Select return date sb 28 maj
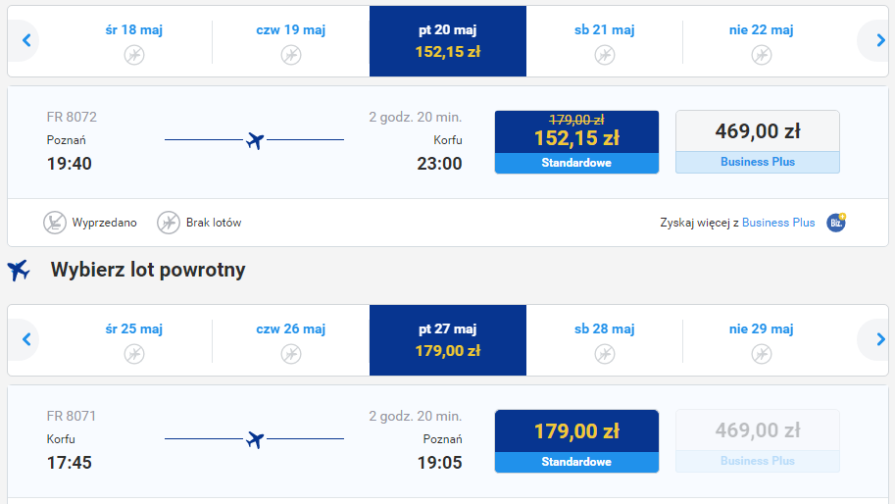 tap(605, 340)
